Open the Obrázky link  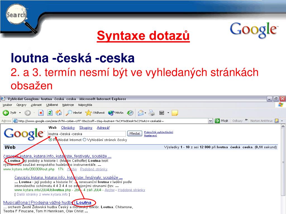[68, 128]
